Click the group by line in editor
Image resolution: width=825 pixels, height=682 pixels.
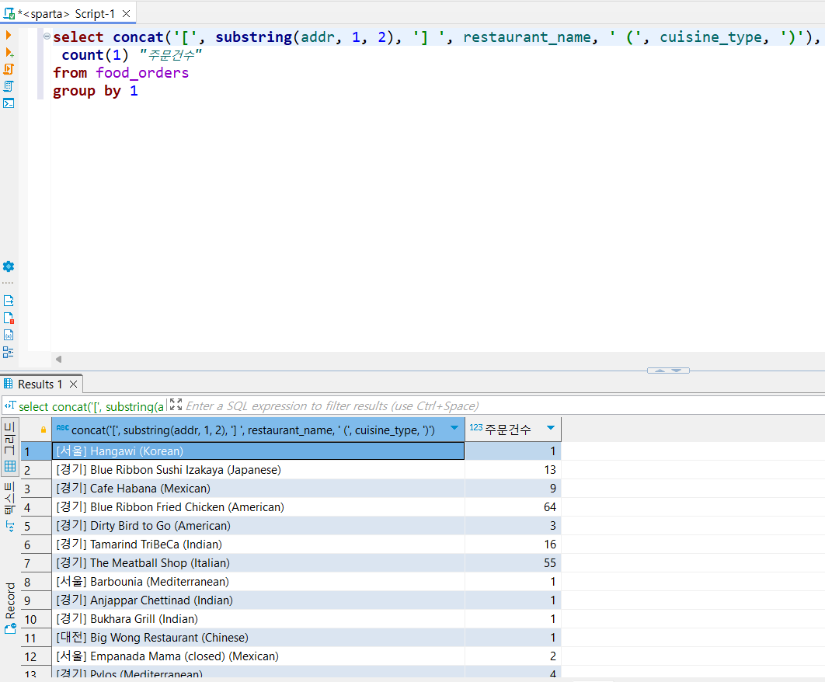click(x=96, y=91)
